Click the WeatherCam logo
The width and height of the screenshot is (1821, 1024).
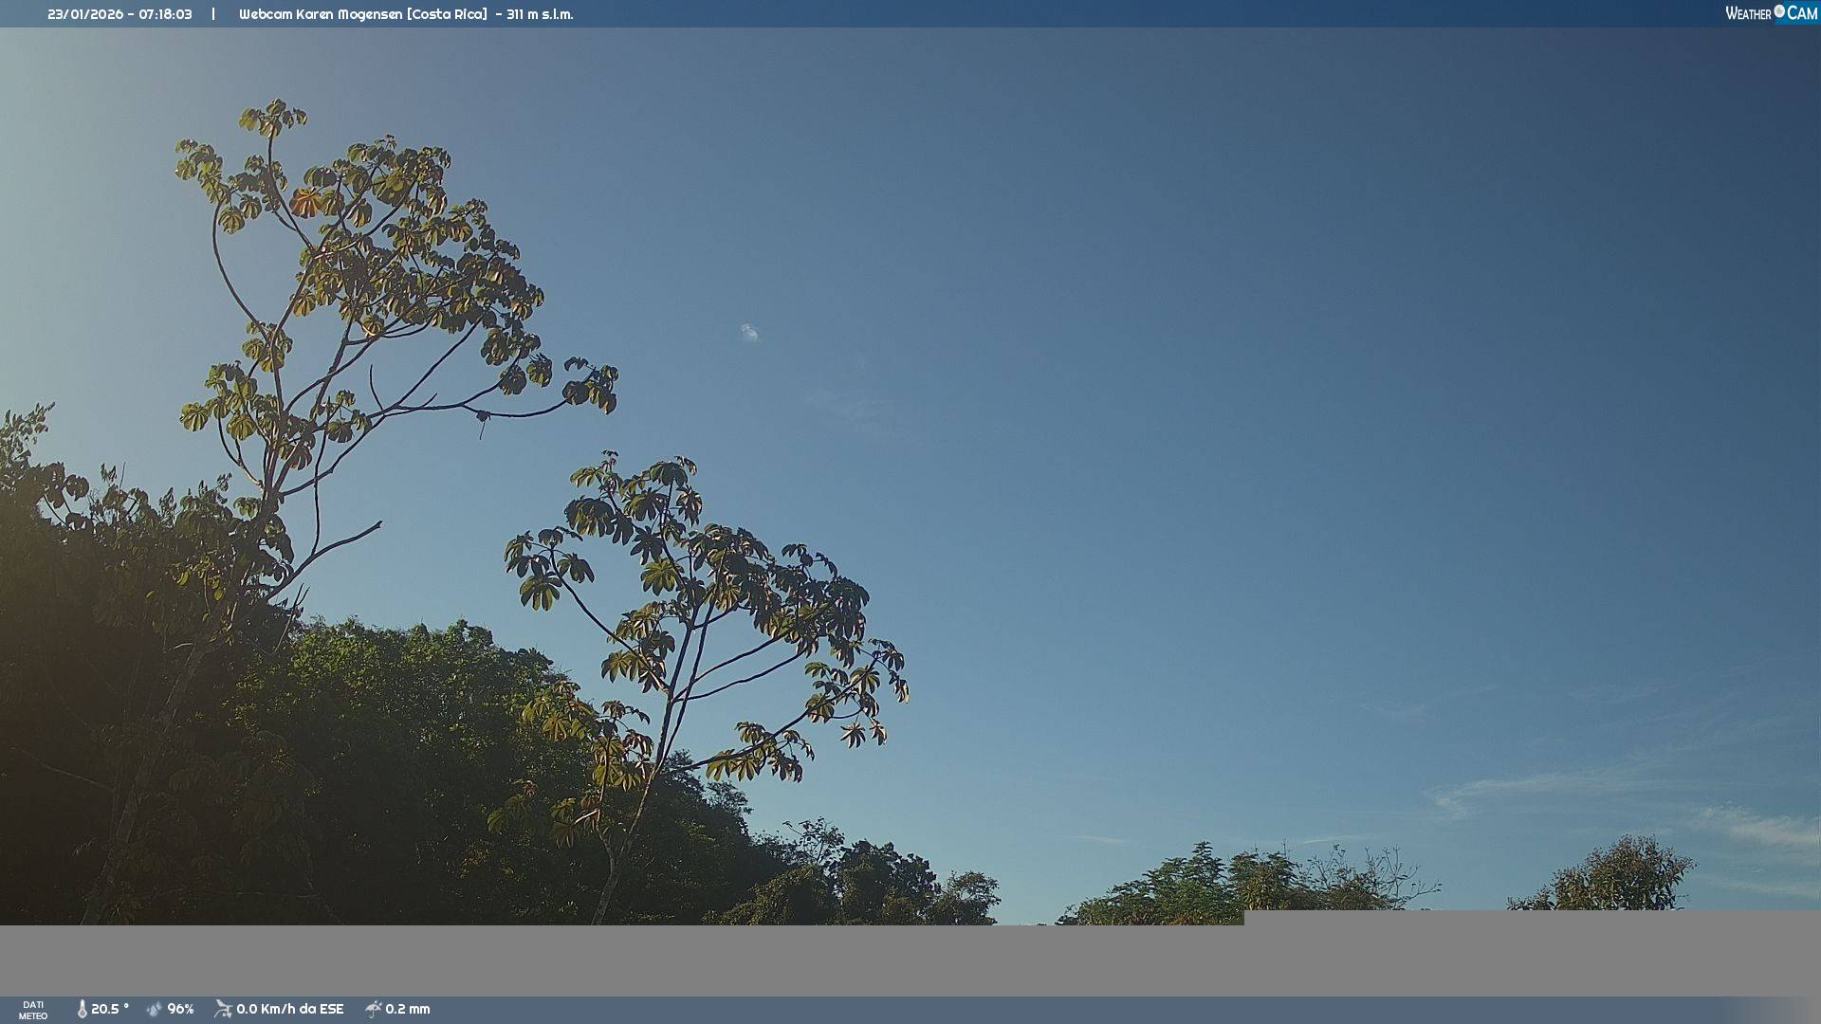point(1771,13)
